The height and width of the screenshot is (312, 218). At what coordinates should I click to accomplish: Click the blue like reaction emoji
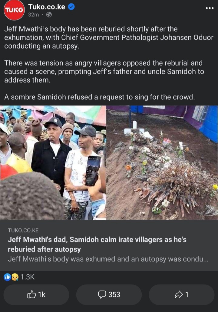point(7,277)
